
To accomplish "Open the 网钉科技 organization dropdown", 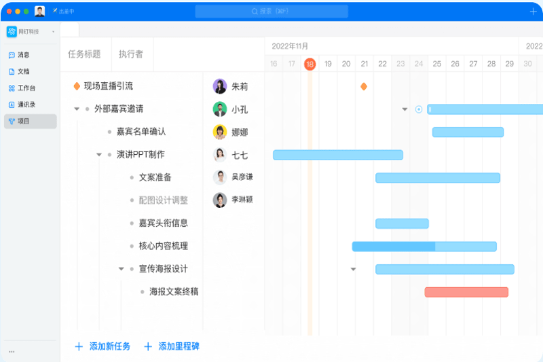I will tap(53, 32).
